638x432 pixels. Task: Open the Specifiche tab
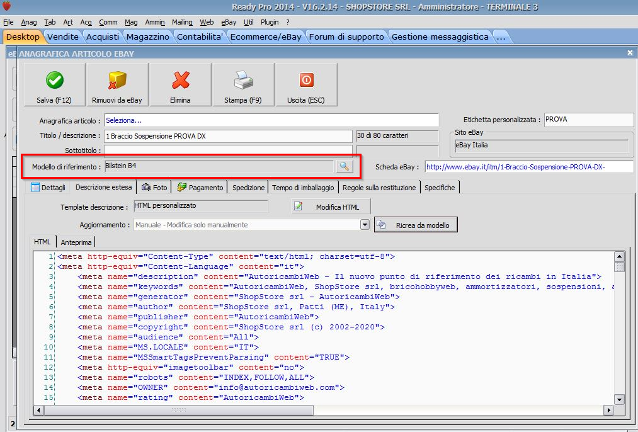click(x=440, y=188)
